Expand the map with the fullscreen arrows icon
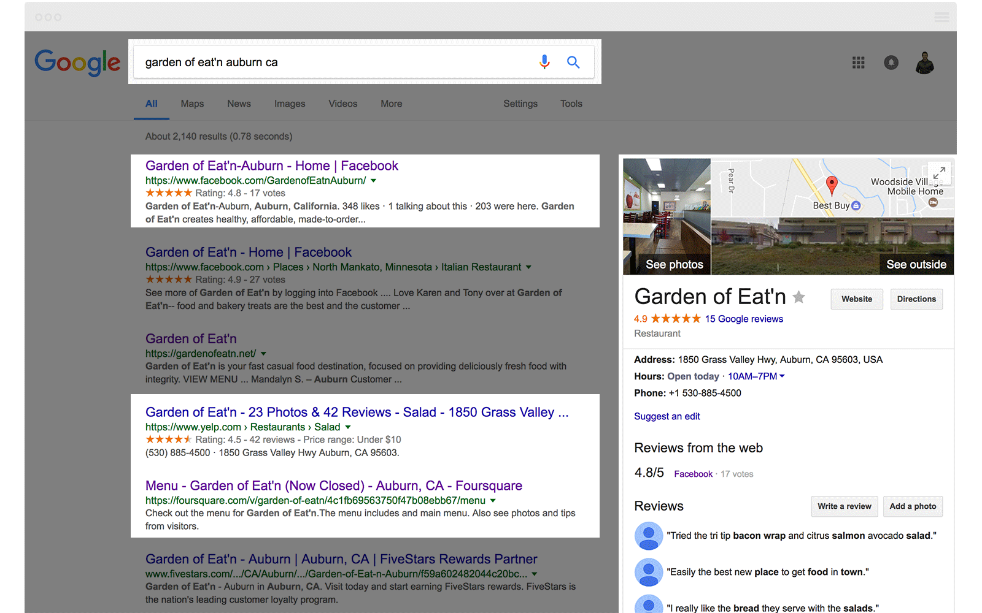Screen dimensions: 982x613 pos(939,174)
